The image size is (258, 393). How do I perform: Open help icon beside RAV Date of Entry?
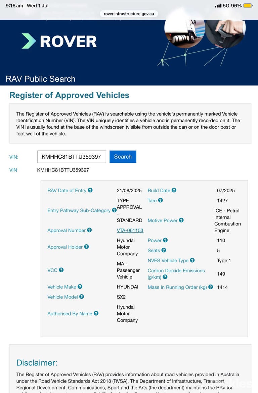click(x=90, y=190)
